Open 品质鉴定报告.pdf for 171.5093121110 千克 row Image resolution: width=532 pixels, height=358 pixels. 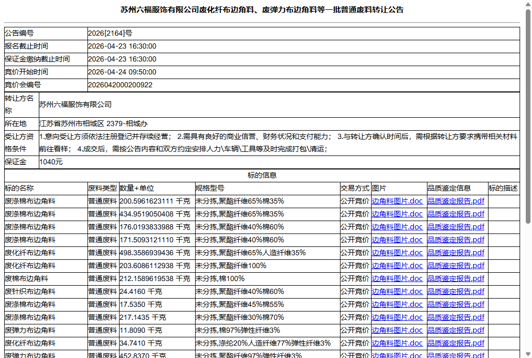[455, 240]
